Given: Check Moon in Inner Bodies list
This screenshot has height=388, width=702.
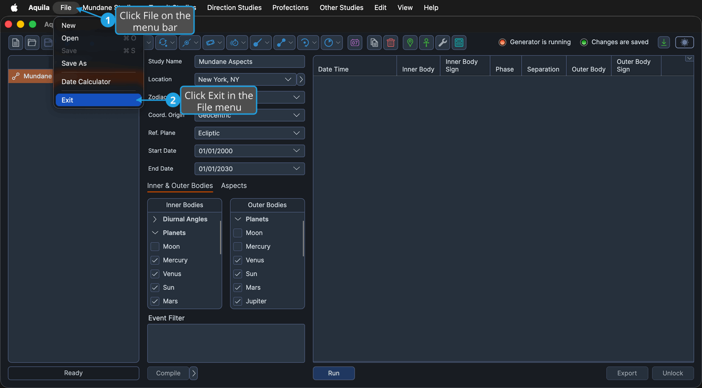Looking at the screenshot, I should coord(155,247).
